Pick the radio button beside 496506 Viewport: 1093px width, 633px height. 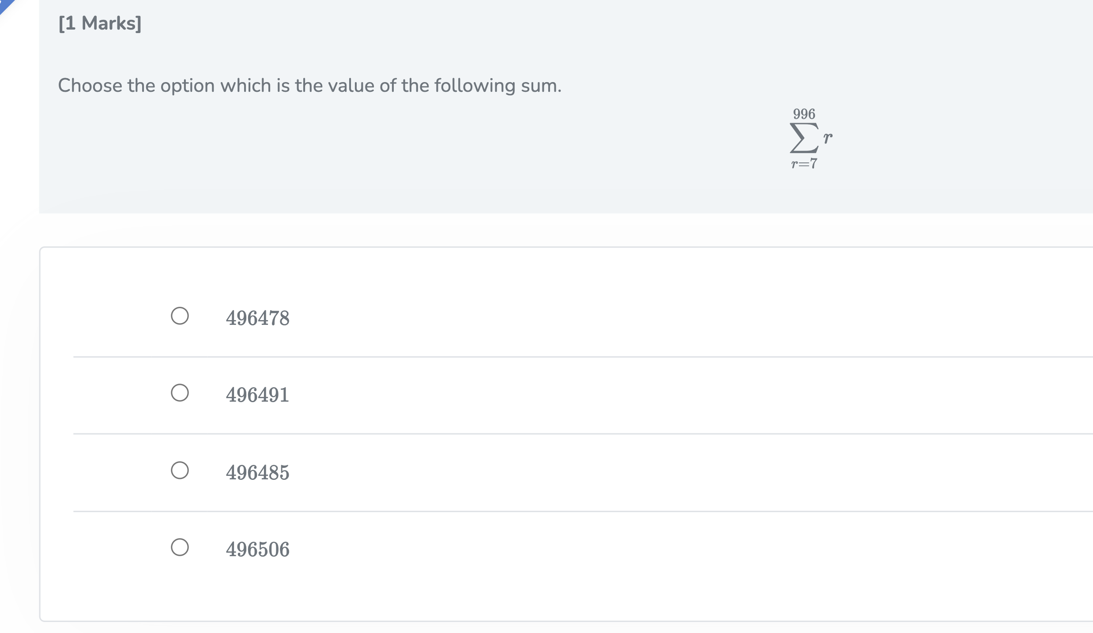tap(180, 547)
